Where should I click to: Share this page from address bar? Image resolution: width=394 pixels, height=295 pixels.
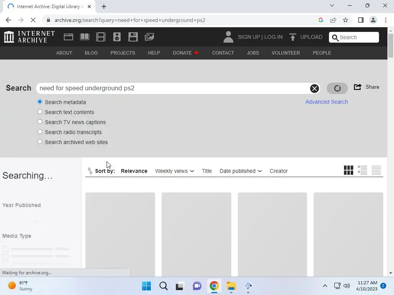333,20
